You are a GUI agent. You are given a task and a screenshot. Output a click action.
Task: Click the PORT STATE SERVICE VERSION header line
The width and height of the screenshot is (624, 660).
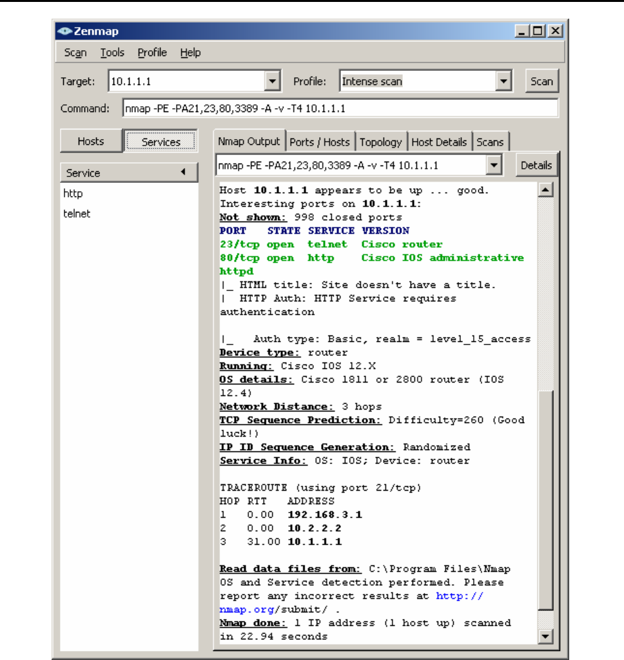(x=315, y=231)
